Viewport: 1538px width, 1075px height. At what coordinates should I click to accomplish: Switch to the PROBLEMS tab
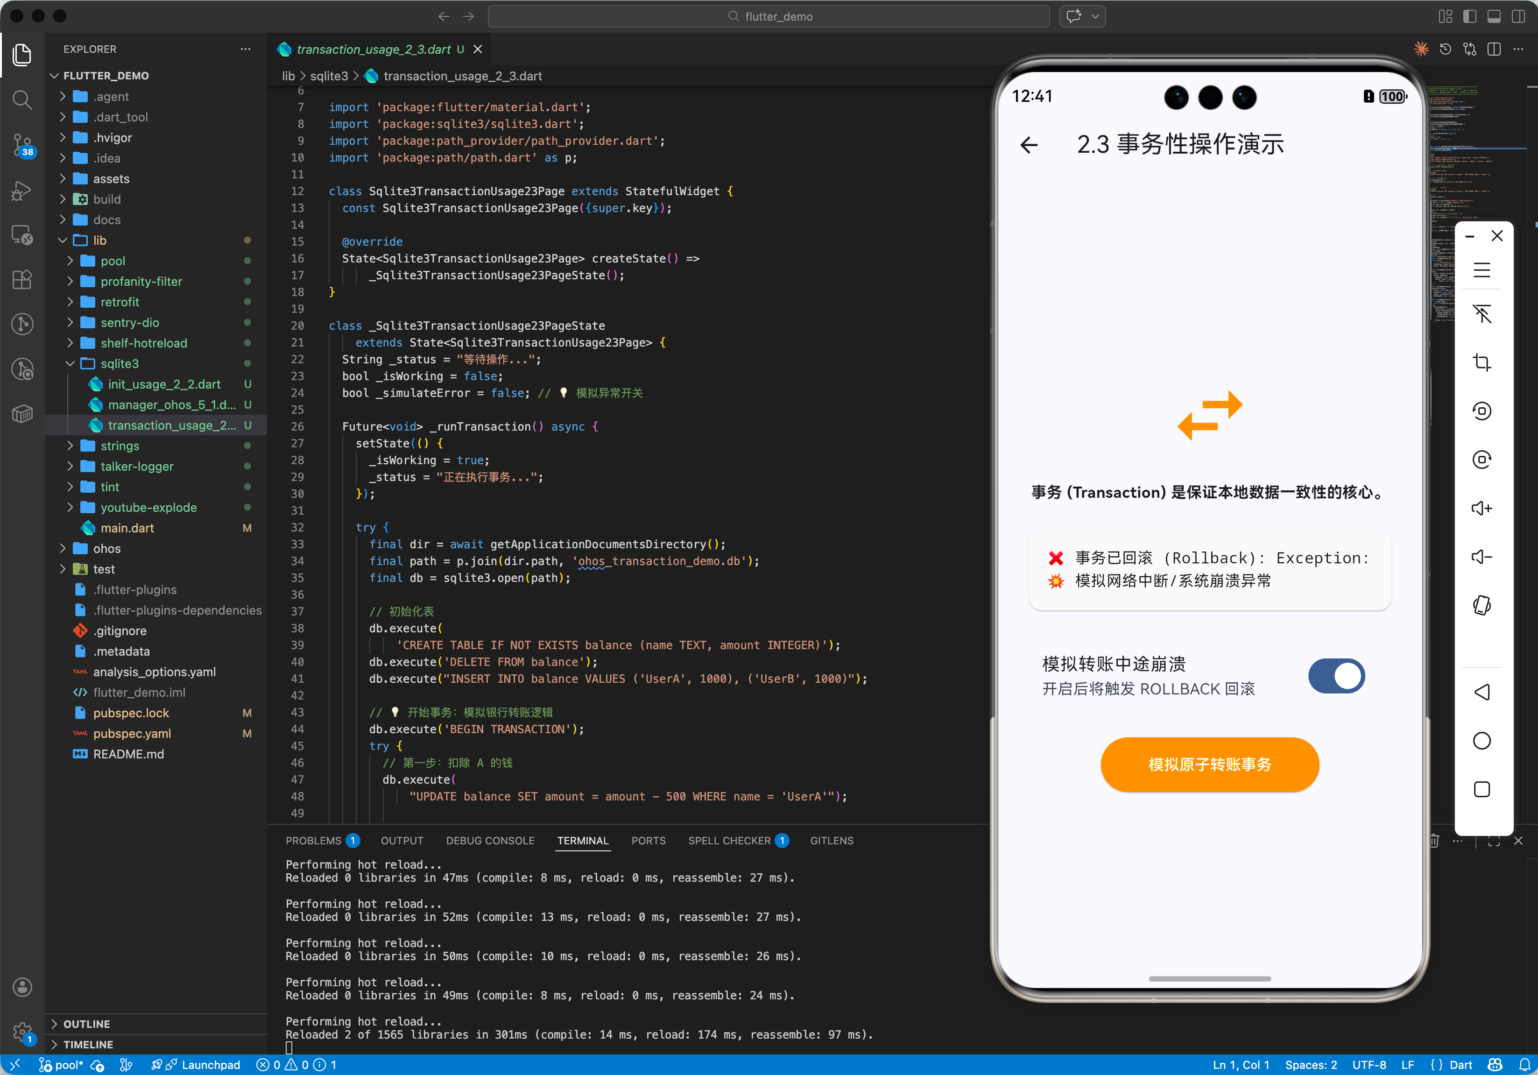coord(313,841)
